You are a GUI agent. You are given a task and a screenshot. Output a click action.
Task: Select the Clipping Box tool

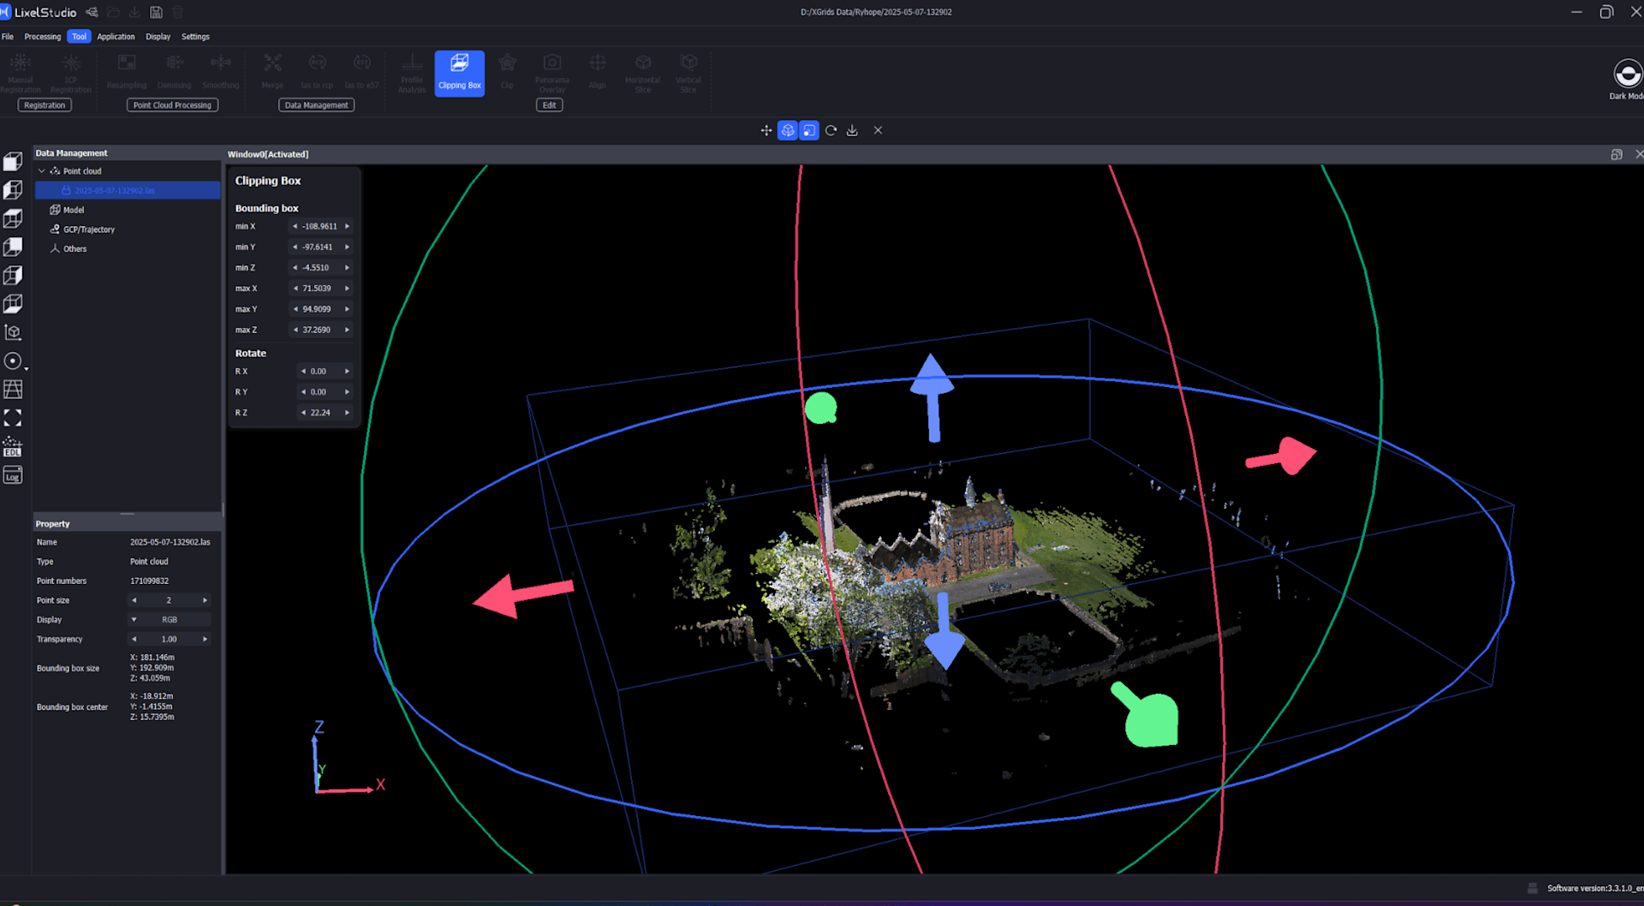coord(459,73)
